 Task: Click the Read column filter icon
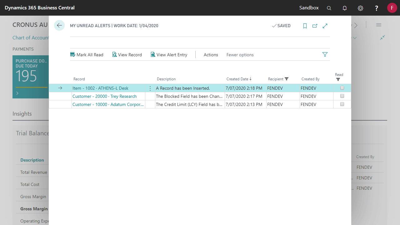(338, 80)
